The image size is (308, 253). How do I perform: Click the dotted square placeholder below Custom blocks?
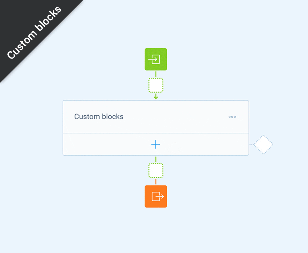coord(156,170)
